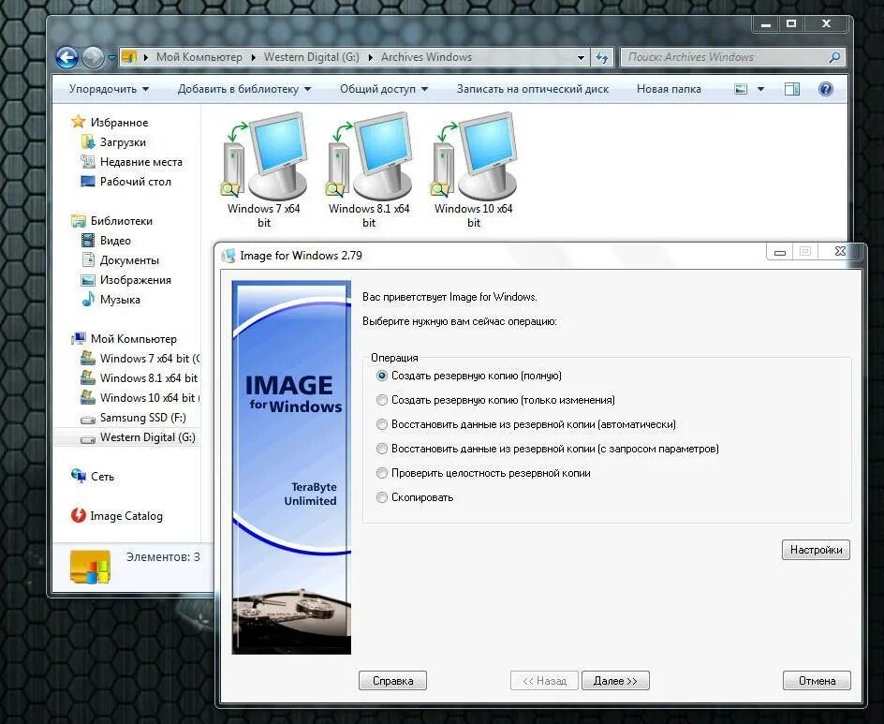Select the Windows 8.1 x64 bit drive in the tree
884x724 pixels.
coord(140,378)
